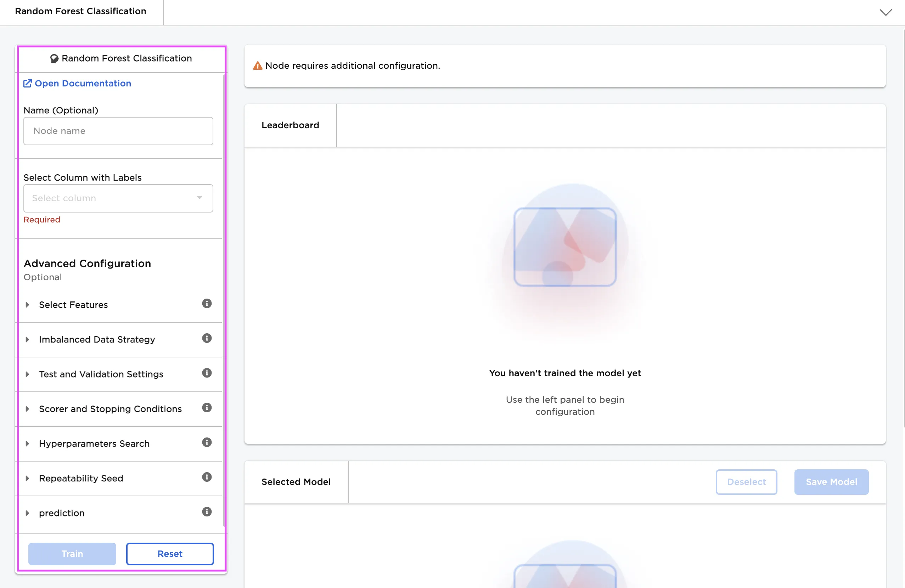The width and height of the screenshot is (905, 588).
Task: Select the Selected Model tab
Action: coord(296,482)
